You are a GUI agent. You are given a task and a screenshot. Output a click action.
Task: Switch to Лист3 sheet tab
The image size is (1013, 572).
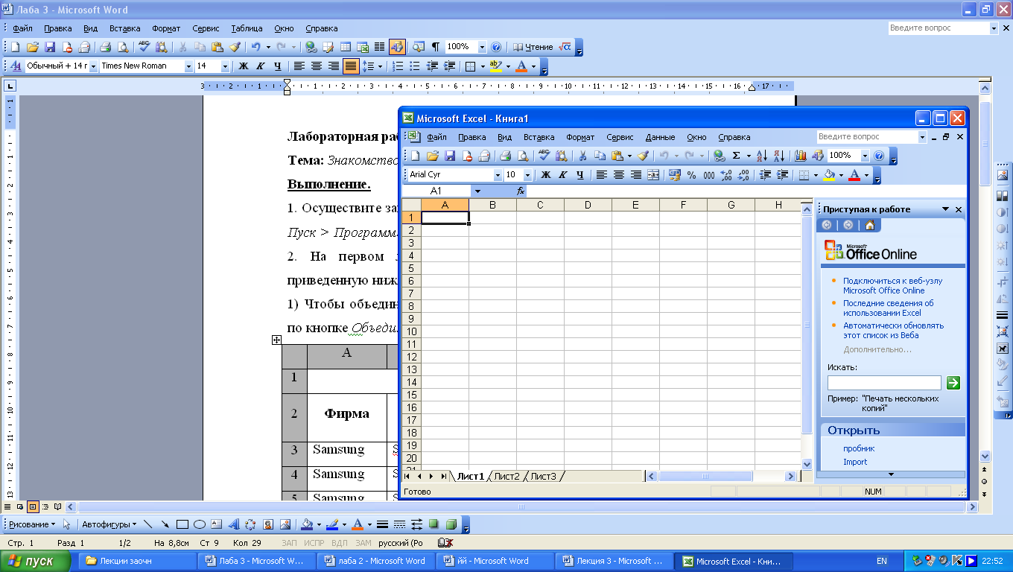[x=543, y=477]
